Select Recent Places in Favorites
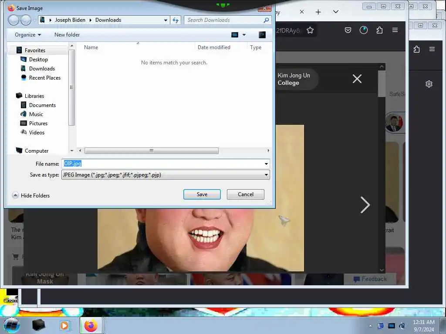 point(45,77)
